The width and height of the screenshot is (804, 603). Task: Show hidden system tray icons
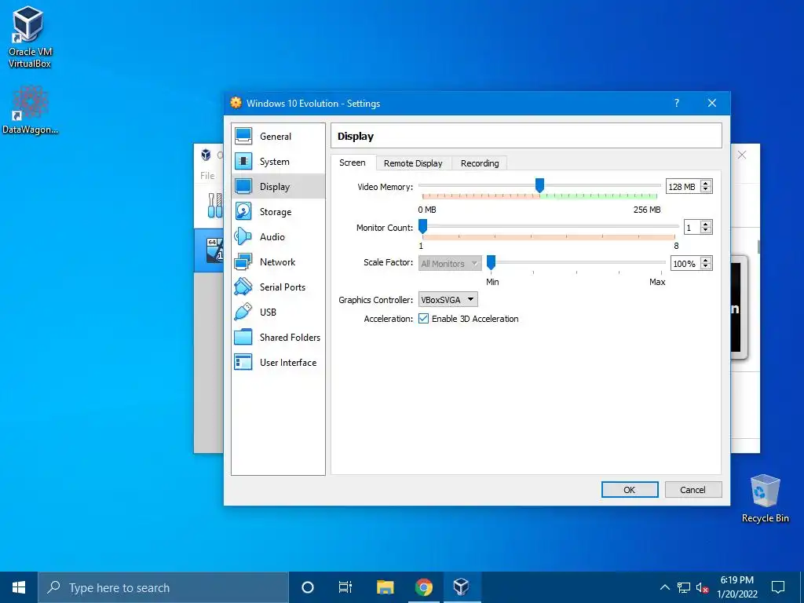click(664, 587)
